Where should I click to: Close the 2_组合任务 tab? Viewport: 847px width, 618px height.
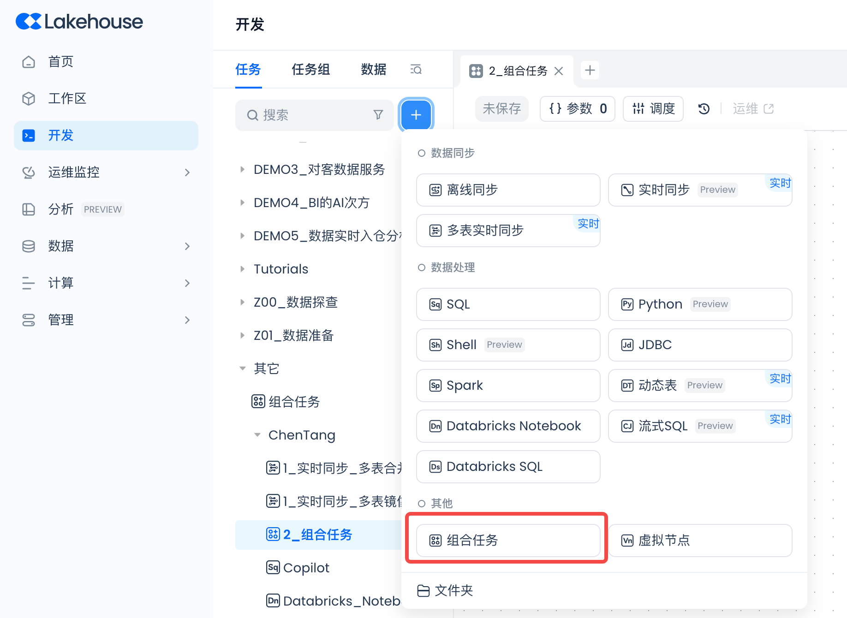(559, 71)
